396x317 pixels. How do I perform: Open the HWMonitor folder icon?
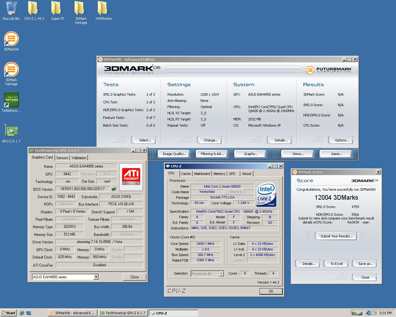coord(104,11)
